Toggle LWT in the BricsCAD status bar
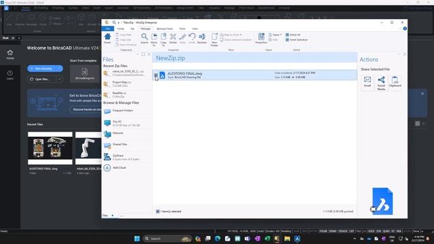 click(x=352, y=231)
